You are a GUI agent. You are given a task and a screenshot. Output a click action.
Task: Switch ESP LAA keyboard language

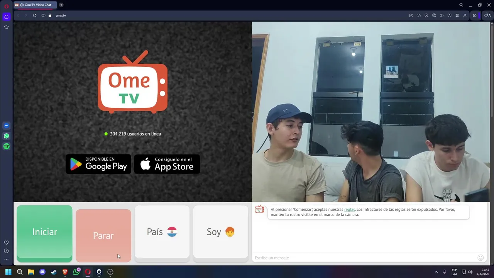(x=454, y=272)
